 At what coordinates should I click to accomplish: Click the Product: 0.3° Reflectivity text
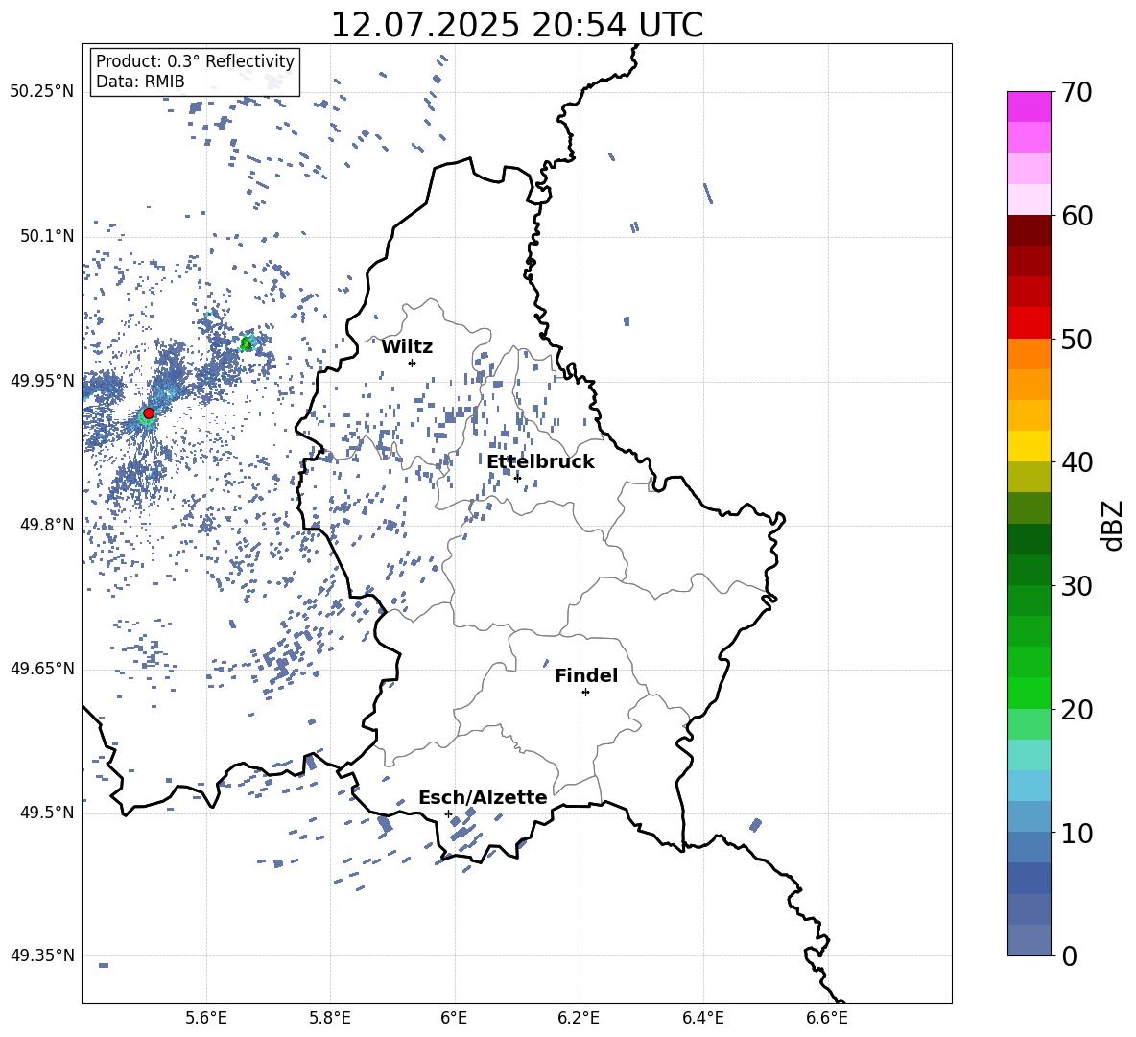195,60
